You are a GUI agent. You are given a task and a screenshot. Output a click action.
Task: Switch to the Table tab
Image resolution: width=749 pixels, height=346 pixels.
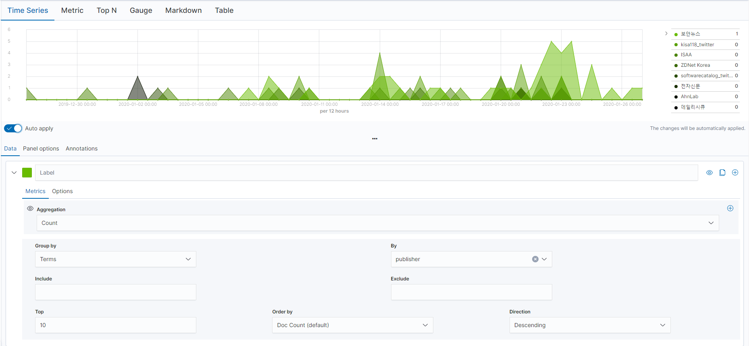pyautogui.click(x=224, y=10)
